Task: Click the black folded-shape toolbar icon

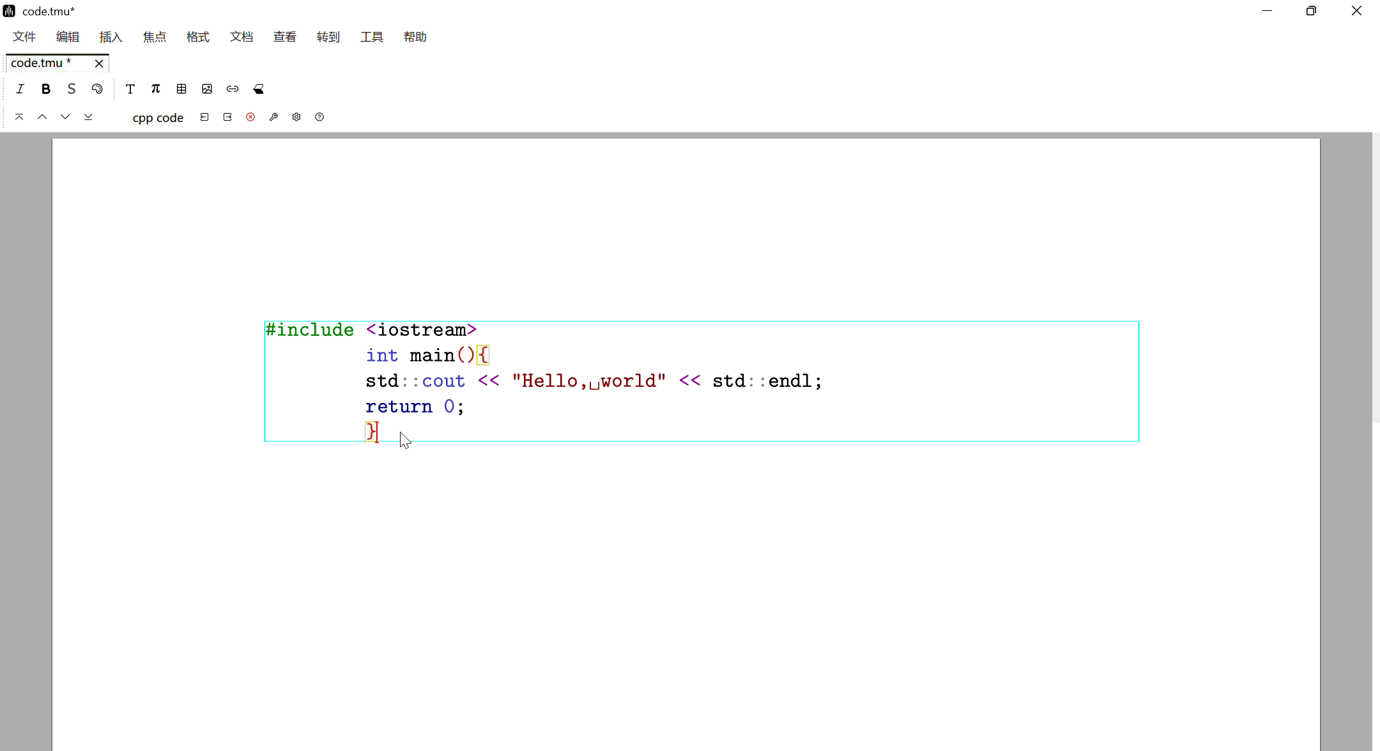Action: click(258, 89)
